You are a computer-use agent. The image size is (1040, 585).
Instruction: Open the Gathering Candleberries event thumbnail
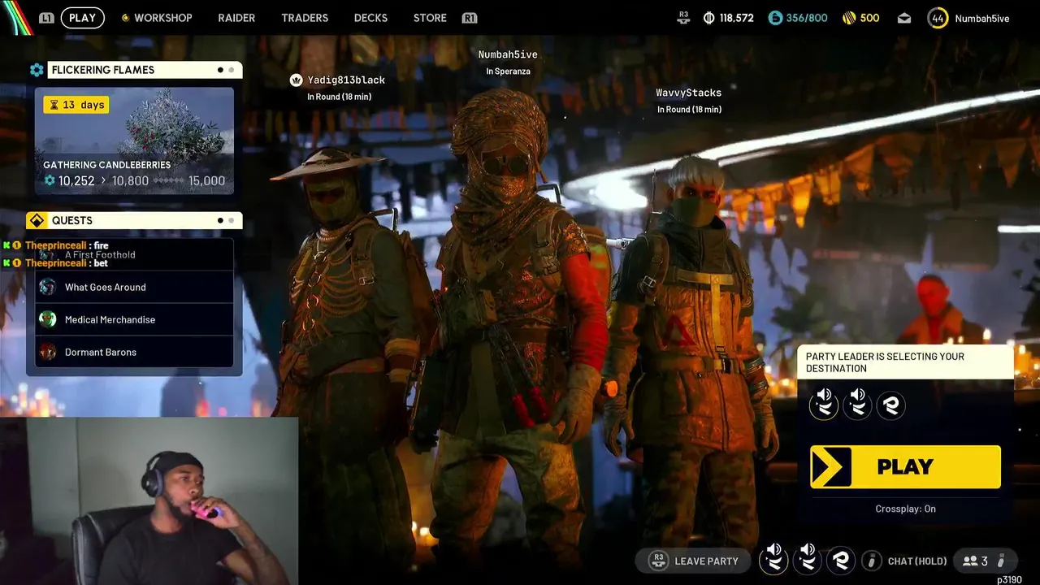(134, 141)
